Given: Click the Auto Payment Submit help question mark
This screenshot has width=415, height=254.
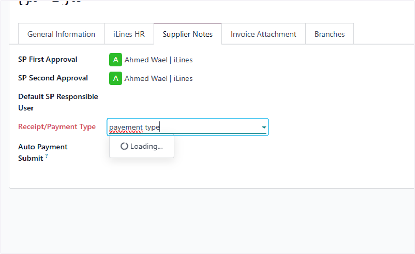Looking at the screenshot, I should click(47, 156).
